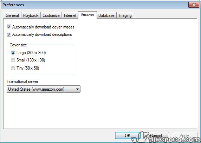Confirm settings with the OK button

(128, 135)
